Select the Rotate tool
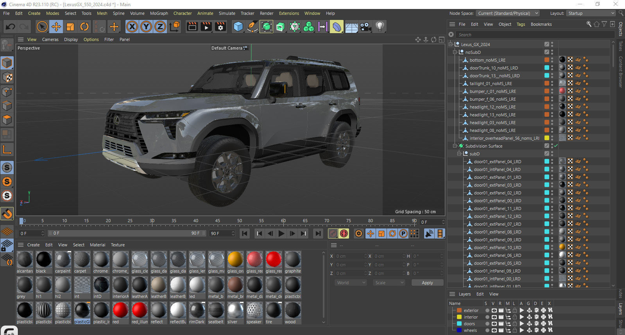Image resolution: width=625 pixels, height=335 pixels. [84, 27]
